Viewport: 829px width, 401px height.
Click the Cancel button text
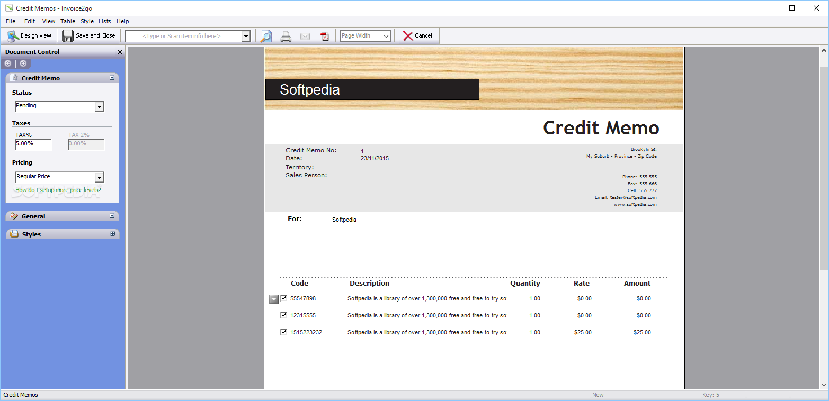point(423,36)
